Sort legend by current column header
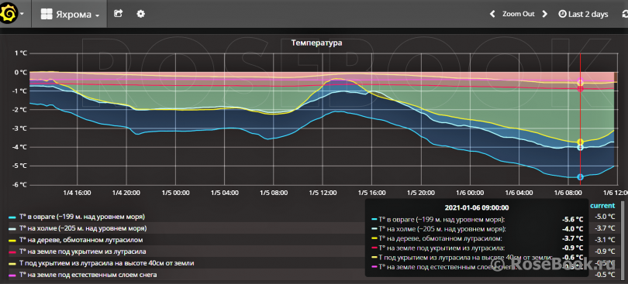 pos(602,206)
